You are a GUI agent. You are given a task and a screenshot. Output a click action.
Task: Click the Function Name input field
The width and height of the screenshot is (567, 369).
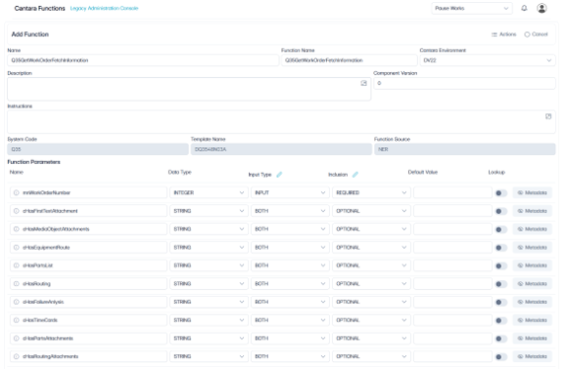(349, 60)
